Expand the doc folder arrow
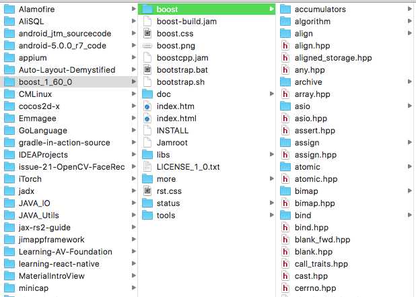416x297 pixels. [x=272, y=94]
